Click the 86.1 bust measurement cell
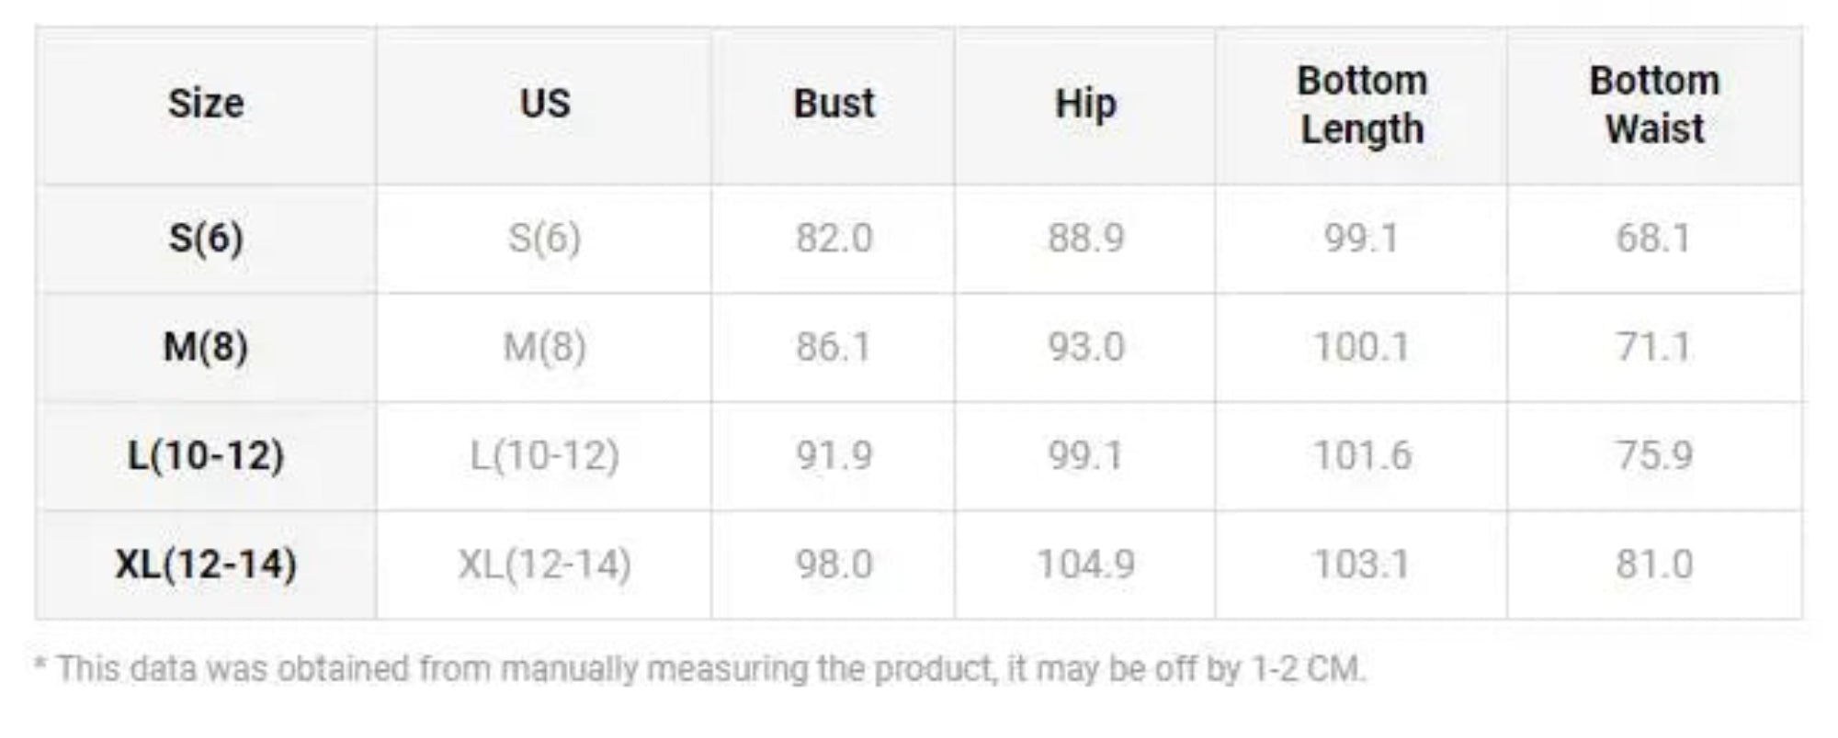This screenshot has height=738, width=1838. click(834, 347)
